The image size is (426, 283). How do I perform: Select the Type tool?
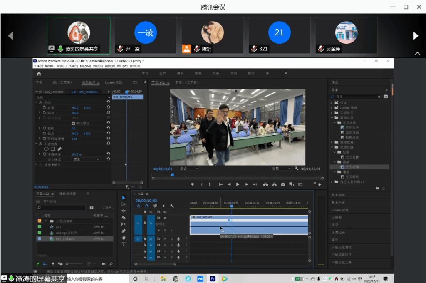click(x=124, y=244)
